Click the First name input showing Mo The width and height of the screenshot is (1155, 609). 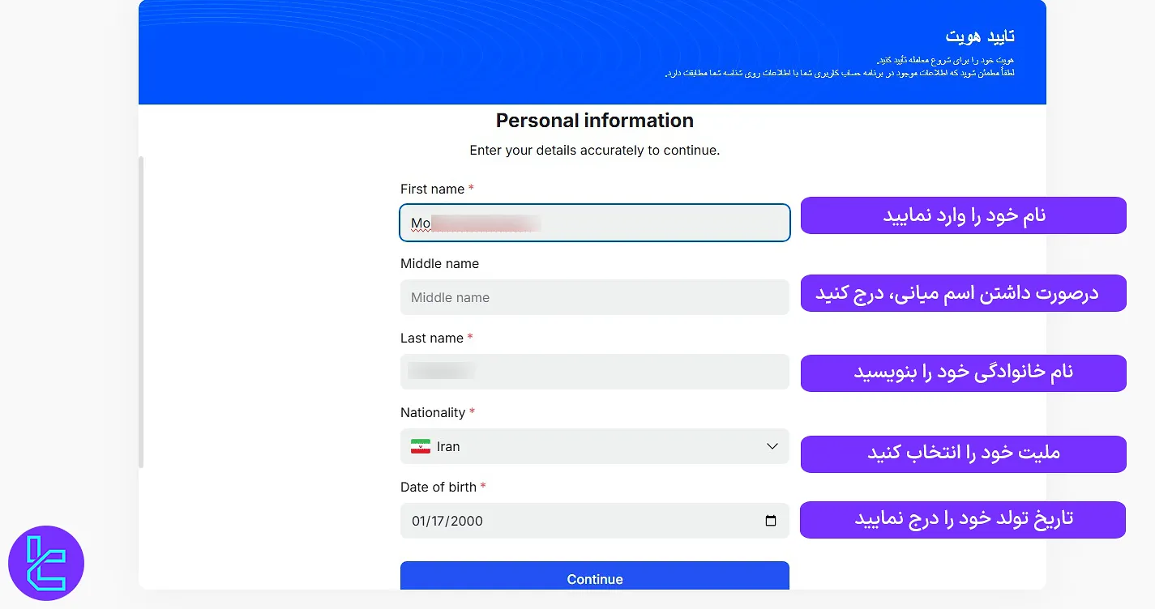pyautogui.click(x=594, y=223)
